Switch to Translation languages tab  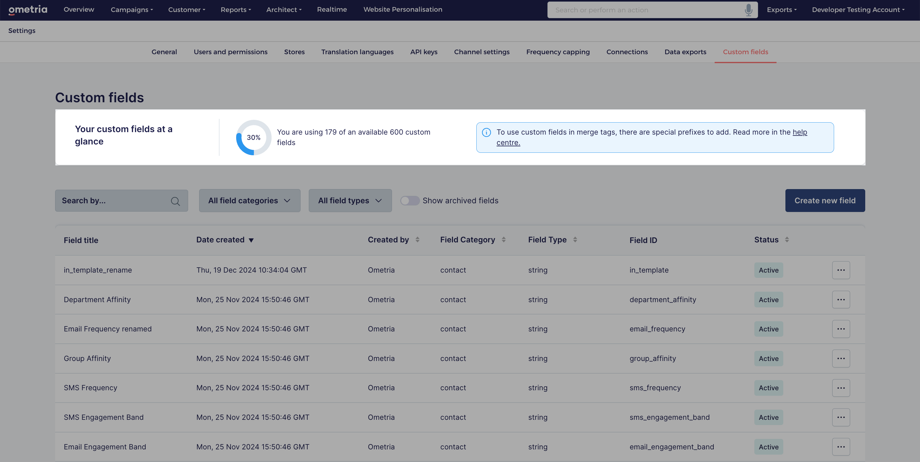(357, 52)
